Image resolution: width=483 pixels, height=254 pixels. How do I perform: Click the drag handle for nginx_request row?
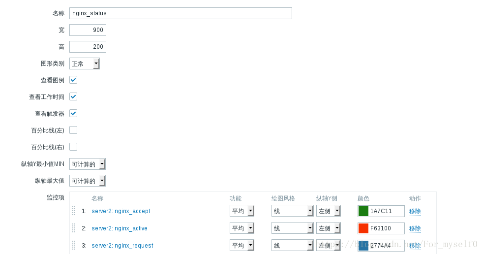tap(74, 245)
